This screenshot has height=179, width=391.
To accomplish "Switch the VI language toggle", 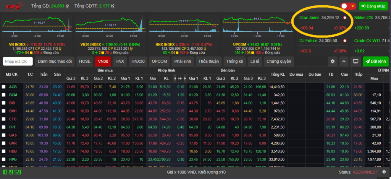I will pyautogui.click(x=348, y=6).
